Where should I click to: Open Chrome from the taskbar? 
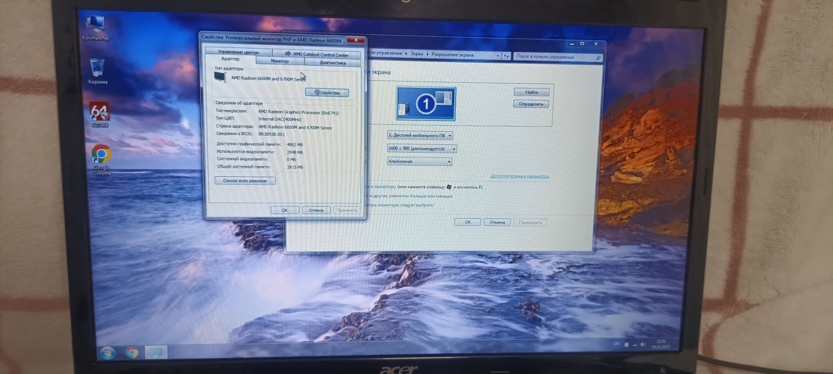[132, 352]
